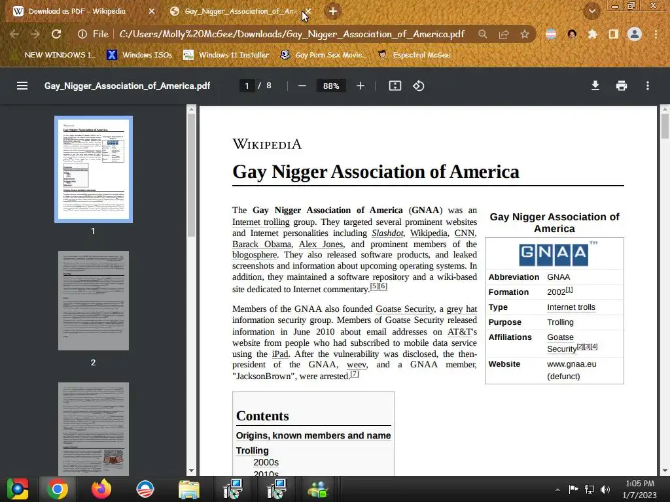Jump to the Trolling contents entry
The height and width of the screenshot is (502, 670).
tap(252, 451)
